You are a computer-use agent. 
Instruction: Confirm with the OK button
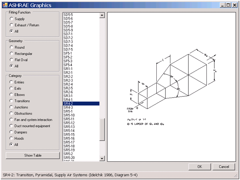pyautogui.click(x=199, y=167)
